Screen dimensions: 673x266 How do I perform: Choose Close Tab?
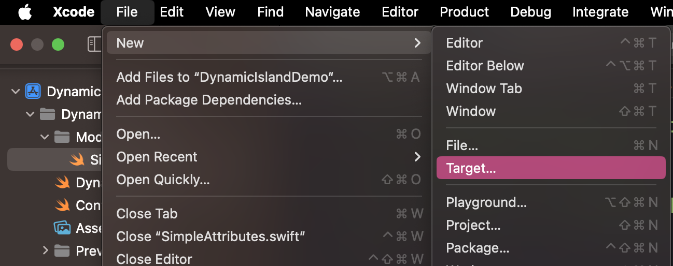pos(268,214)
